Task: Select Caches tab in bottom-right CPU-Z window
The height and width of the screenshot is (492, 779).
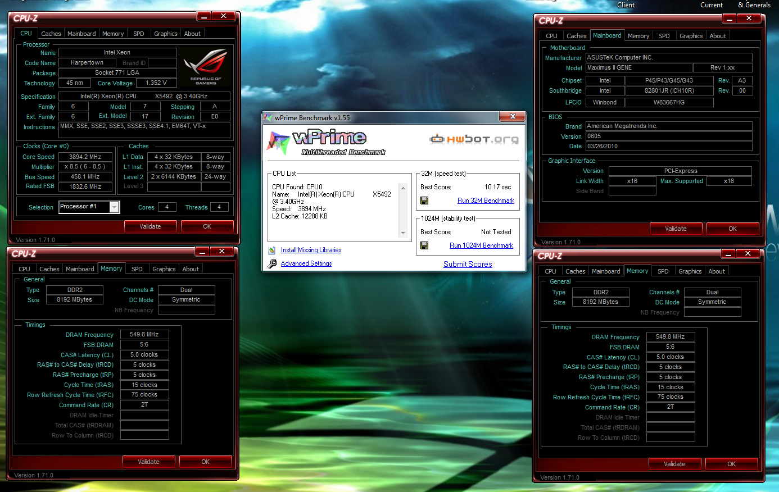Action: 576,271
